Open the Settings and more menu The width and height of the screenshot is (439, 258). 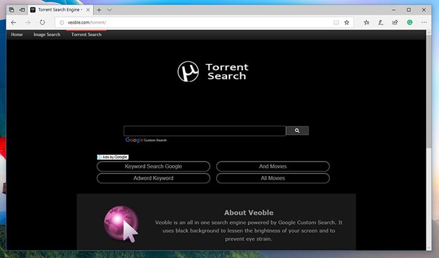(x=424, y=23)
